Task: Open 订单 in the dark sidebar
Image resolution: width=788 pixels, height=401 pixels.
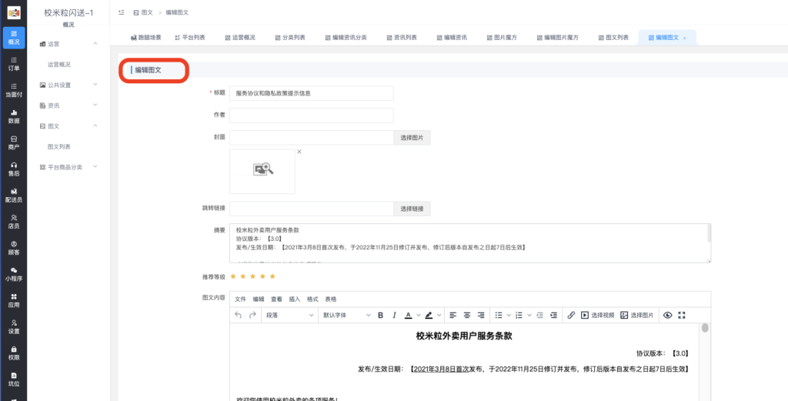Action: [14, 64]
